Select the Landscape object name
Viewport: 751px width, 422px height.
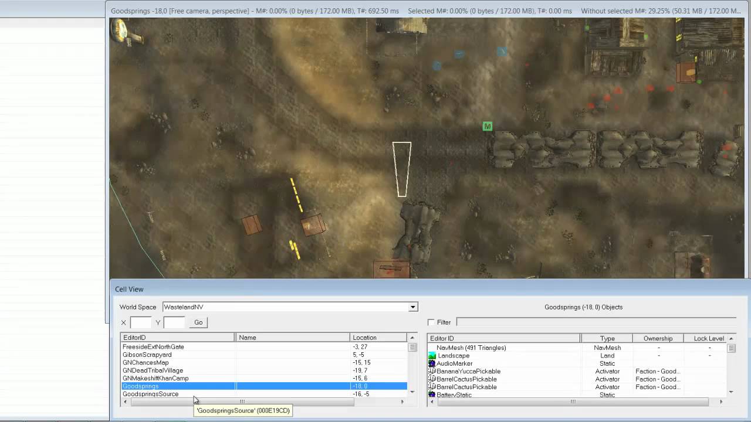[x=454, y=356]
